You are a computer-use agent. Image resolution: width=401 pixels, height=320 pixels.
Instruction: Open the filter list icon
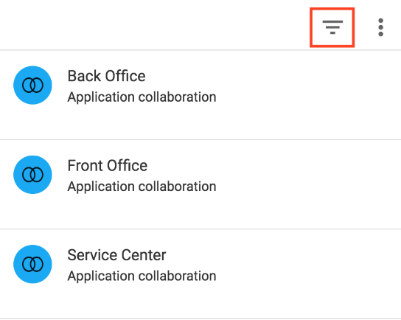[x=332, y=27]
